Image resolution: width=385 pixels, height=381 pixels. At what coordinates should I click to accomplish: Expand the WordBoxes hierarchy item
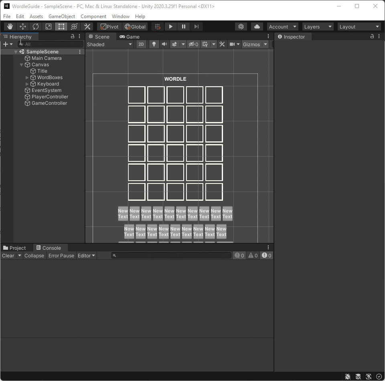[26, 77]
